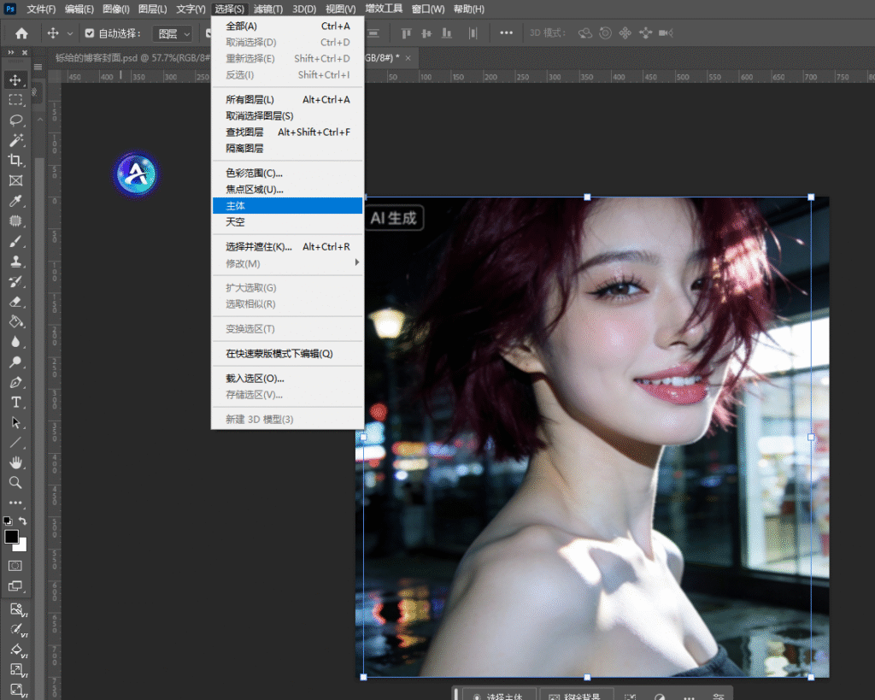Choose the Zoom magnifier tool
Viewport: 875px width, 700px height.
[x=15, y=483]
